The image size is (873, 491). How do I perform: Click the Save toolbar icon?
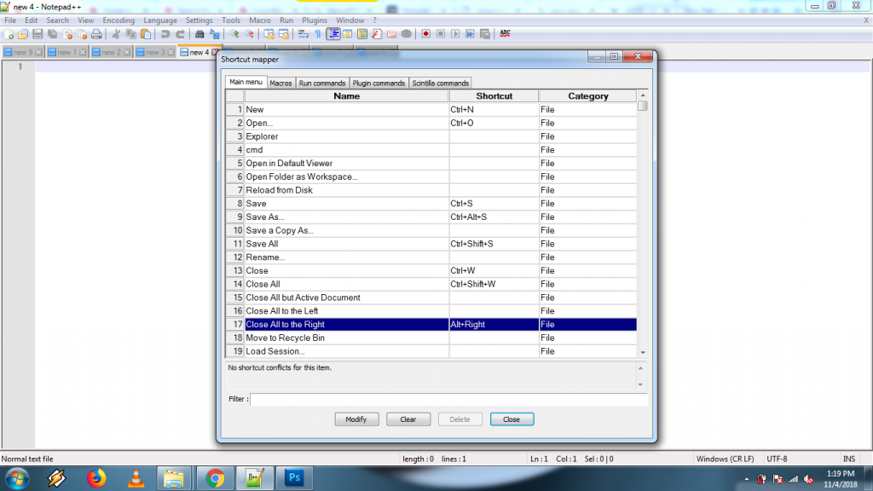click(38, 34)
